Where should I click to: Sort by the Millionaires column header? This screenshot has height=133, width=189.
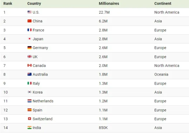coord(109,3)
